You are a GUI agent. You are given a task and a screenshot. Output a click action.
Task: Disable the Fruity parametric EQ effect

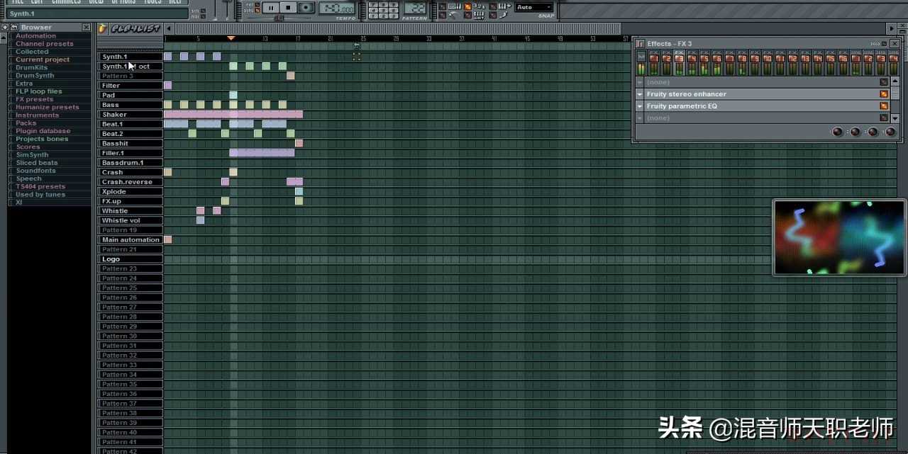pyautogui.click(x=884, y=106)
